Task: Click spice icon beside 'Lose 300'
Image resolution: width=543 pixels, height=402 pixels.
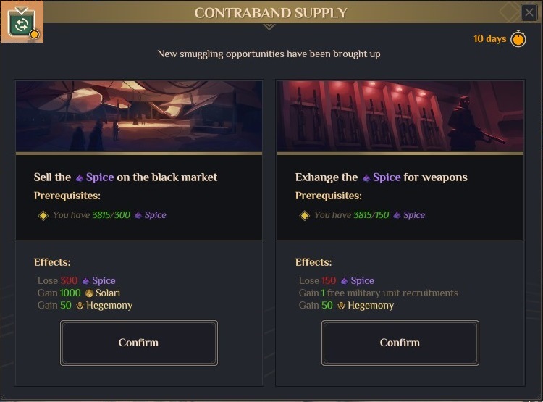Action: tap(85, 281)
